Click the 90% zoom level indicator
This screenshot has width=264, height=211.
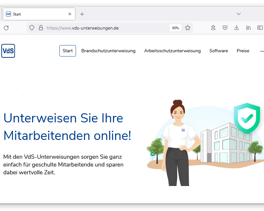pos(175,28)
